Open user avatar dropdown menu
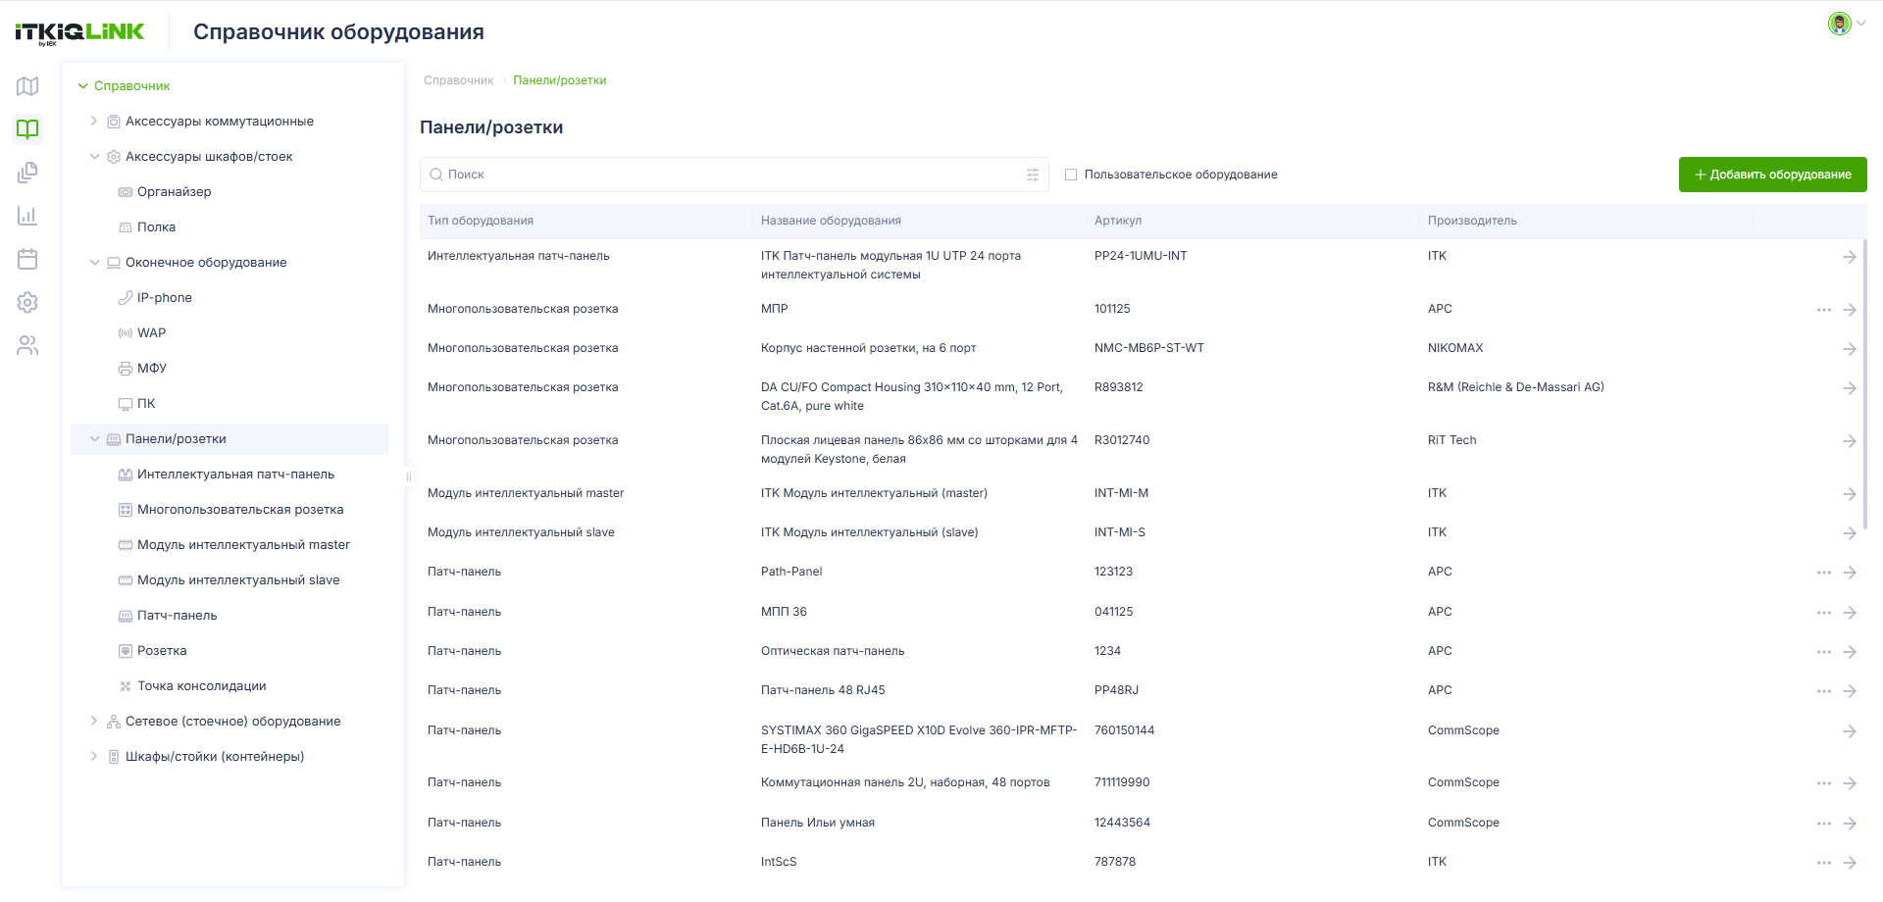 1847,24
